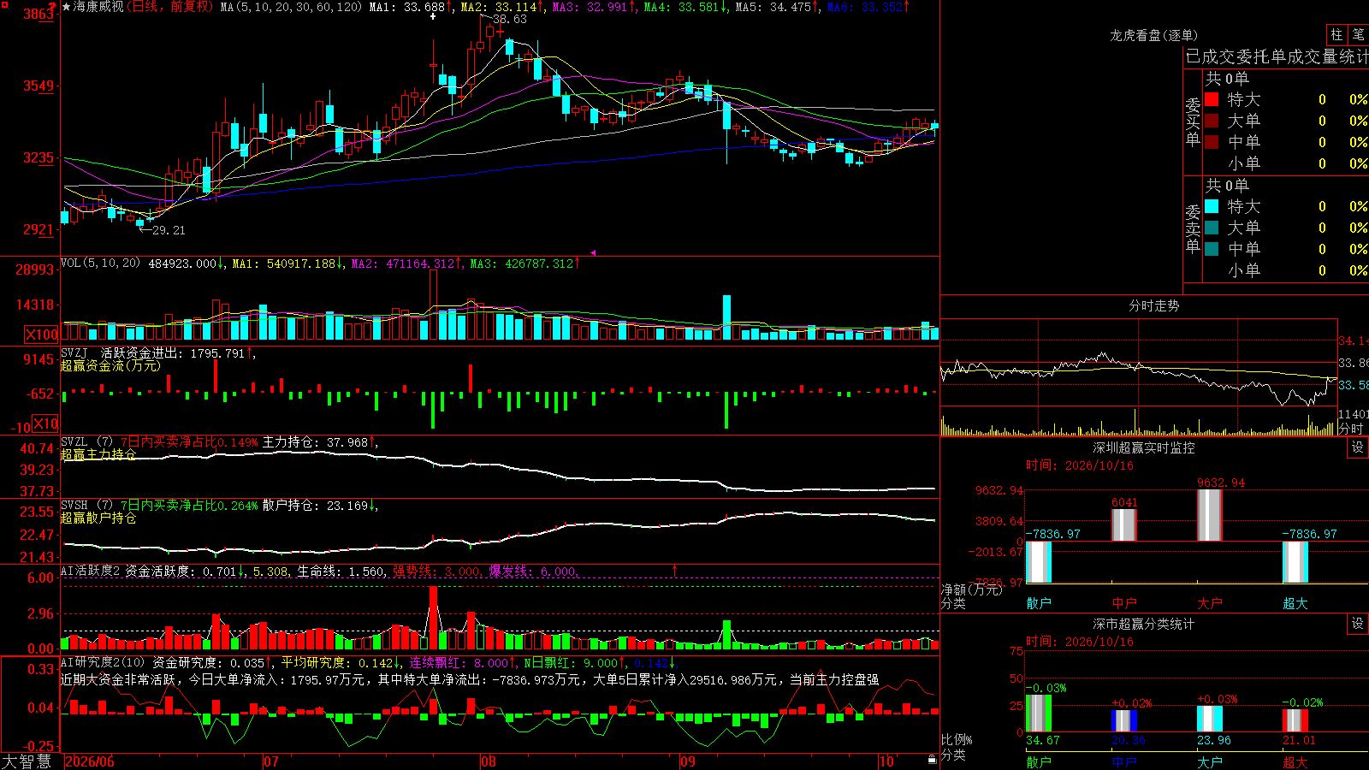Open 设 settings for 深圳超赢实时监控
1369x770 pixels.
point(1358,447)
